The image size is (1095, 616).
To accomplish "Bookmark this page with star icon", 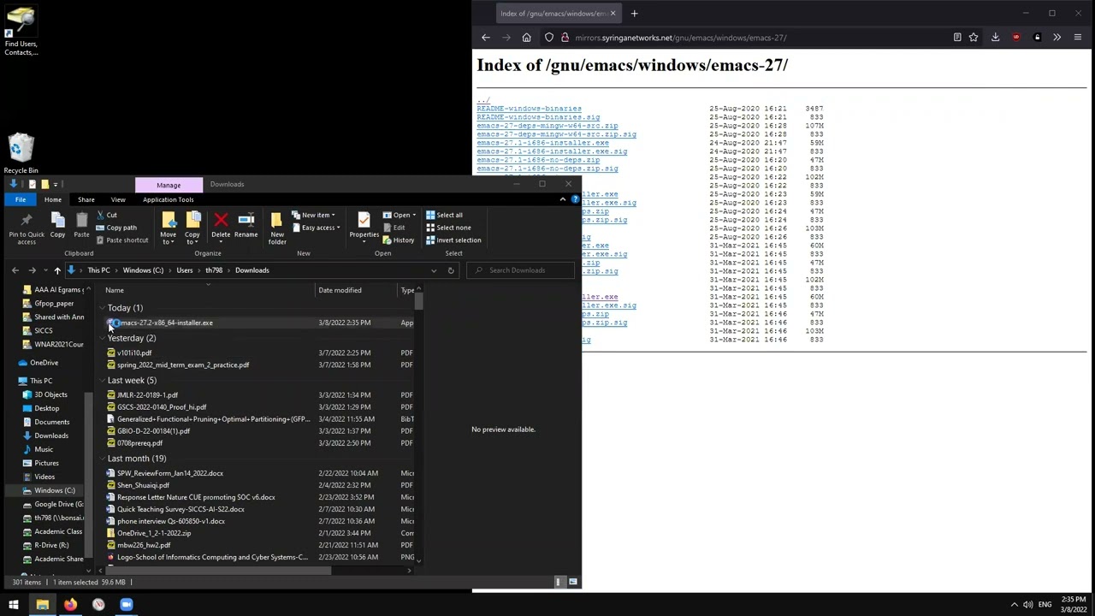I will click(x=974, y=38).
